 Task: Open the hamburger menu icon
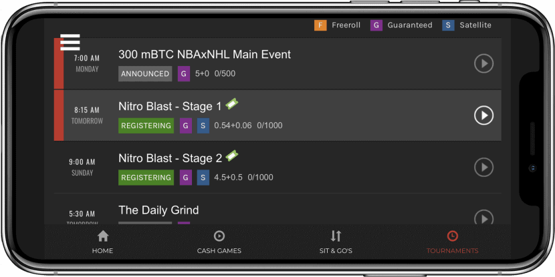pyautogui.click(x=70, y=42)
